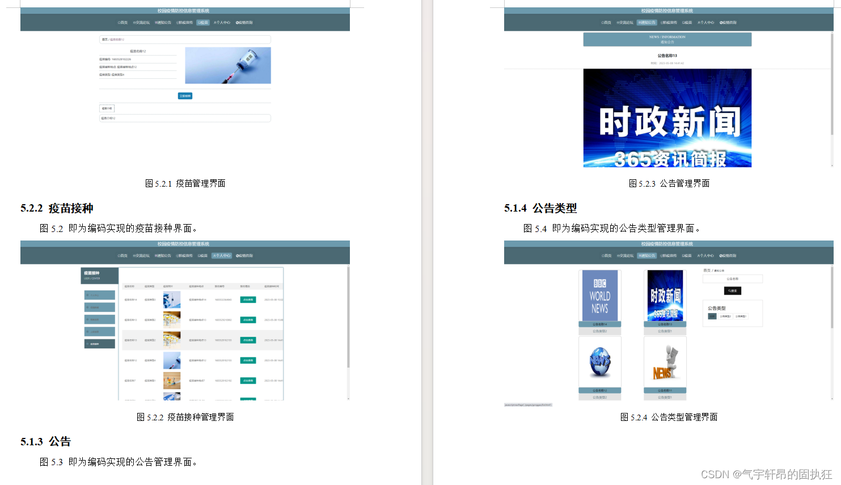This screenshot has height=485, width=841.
Task: Click 点击查看 button in 疫苗名称12 row
Action: (248, 360)
